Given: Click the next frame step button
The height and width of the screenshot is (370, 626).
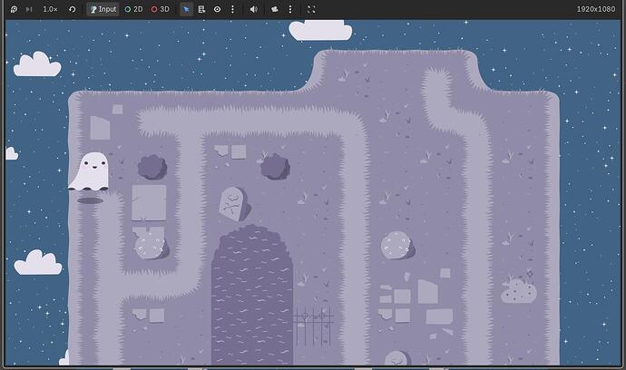Looking at the screenshot, I should (x=29, y=9).
